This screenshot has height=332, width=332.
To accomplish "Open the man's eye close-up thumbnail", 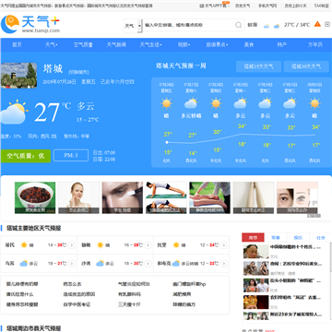I will [x=123, y=197].
